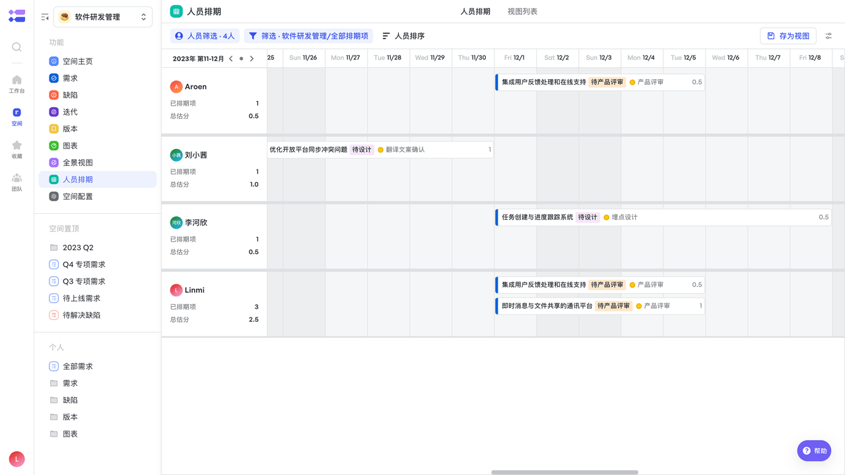Open view settings sliders icon

click(829, 36)
